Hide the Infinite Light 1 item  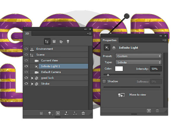tap(26, 66)
